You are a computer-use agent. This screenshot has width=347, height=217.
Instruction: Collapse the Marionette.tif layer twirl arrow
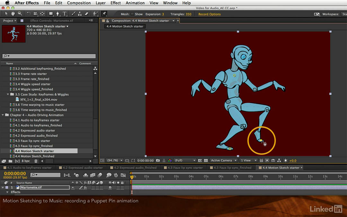(x=3, y=187)
